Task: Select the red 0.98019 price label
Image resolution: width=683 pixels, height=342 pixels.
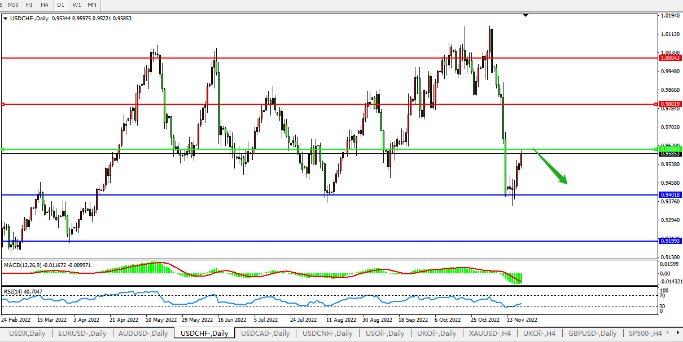Action: (670, 104)
